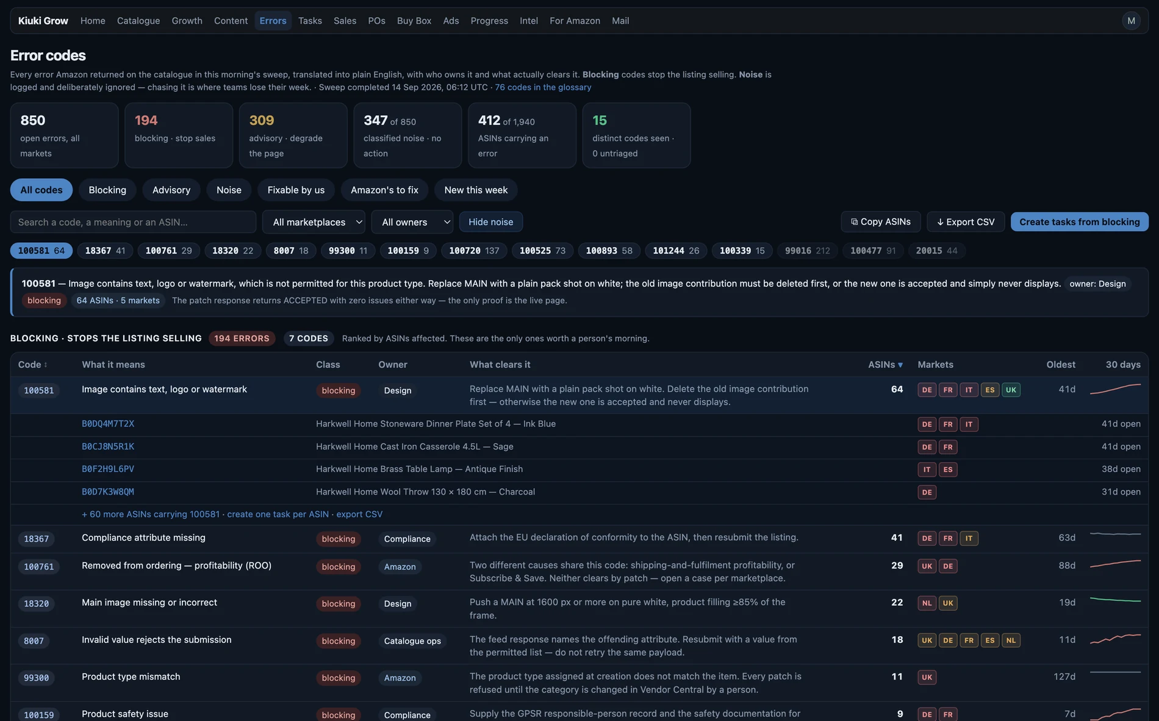Image resolution: width=1159 pixels, height=721 pixels.
Task: Click the 100581 row 30-day sparkline
Action: click(1115, 389)
